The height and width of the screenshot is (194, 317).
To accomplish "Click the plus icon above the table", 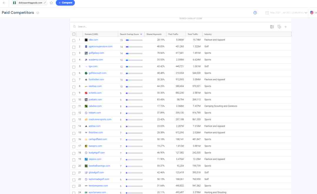I will click(286, 27).
